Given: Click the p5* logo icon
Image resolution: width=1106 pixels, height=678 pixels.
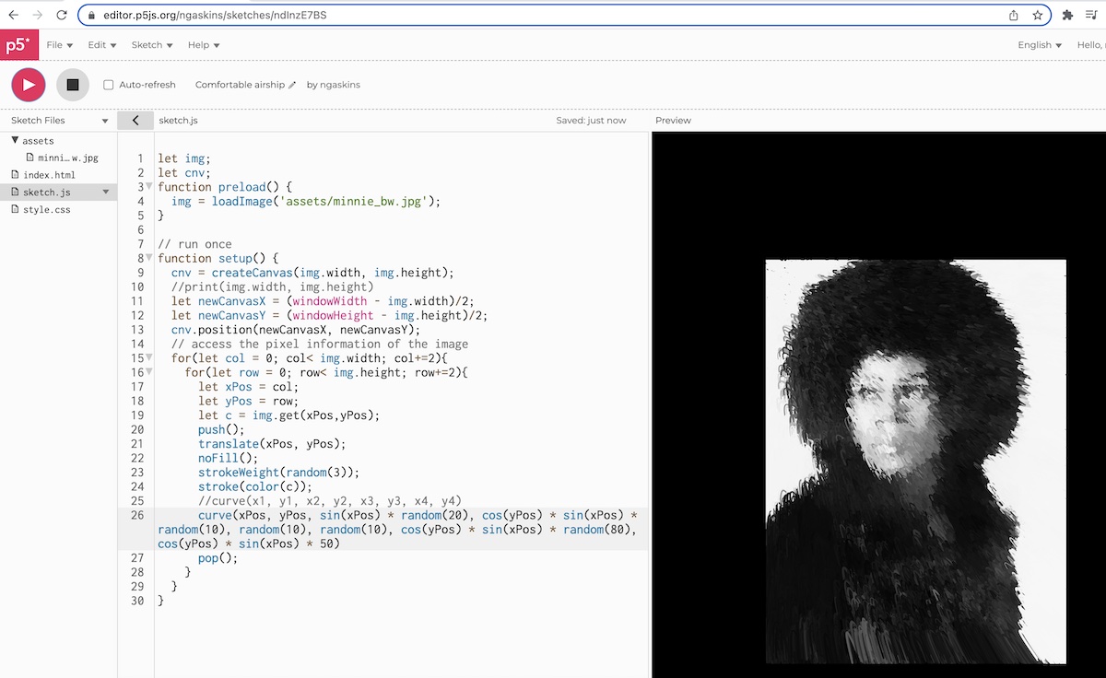Looking at the screenshot, I should (x=18, y=44).
